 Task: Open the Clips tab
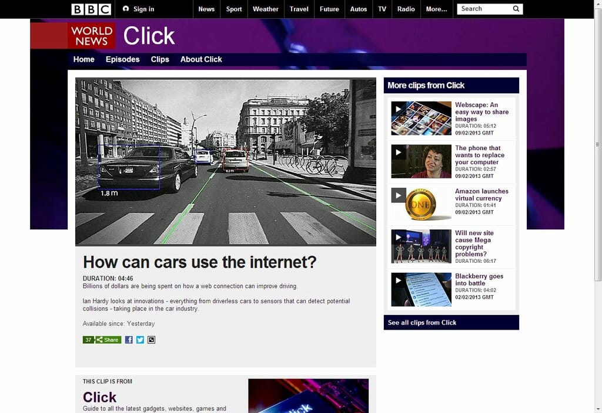pyautogui.click(x=160, y=59)
